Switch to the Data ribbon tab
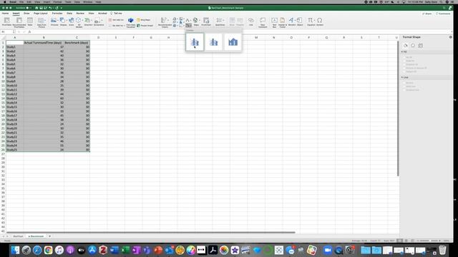This screenshot has width=458, height=257. coord(69,14)
